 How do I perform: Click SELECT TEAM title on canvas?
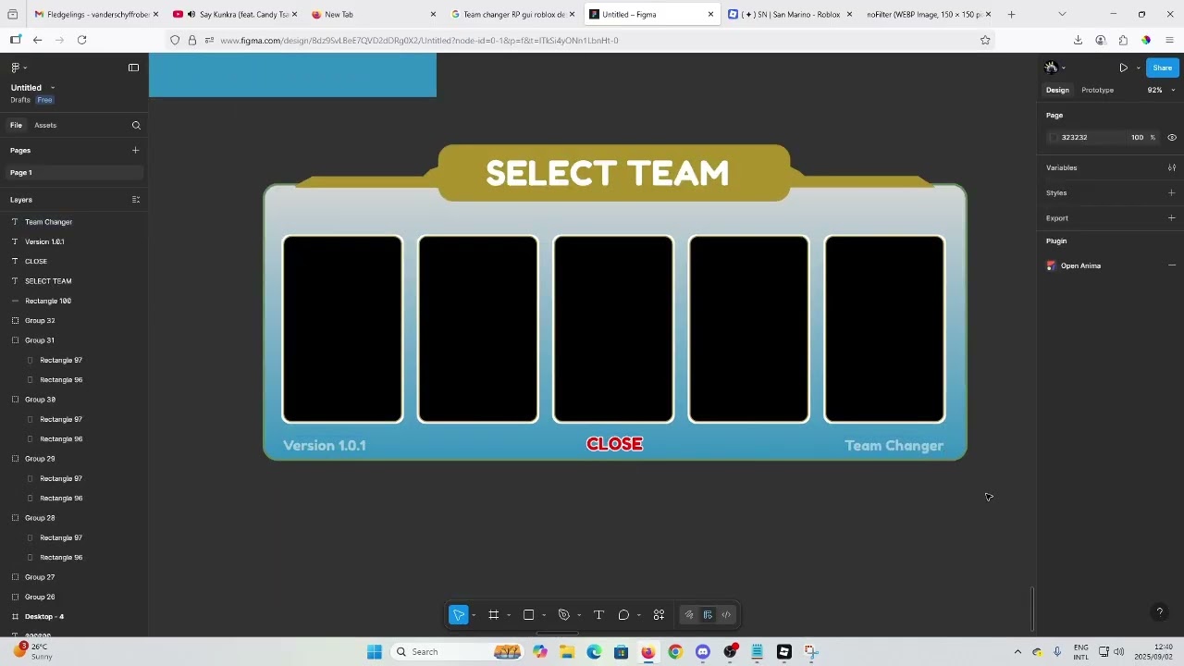tap(607, 174)
